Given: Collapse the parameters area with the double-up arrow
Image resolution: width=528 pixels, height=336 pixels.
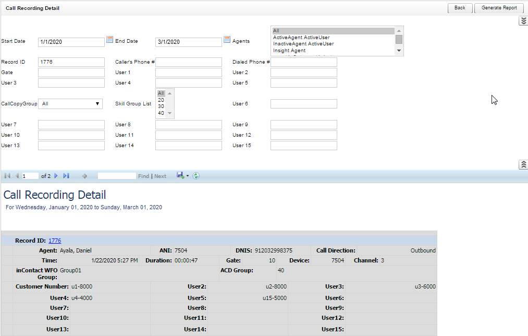Looking at the screenshot, I should [523, 164].
